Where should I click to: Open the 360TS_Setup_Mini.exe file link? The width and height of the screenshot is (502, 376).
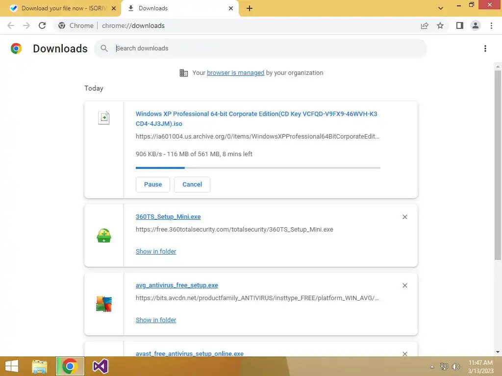[x=168, y=217]
